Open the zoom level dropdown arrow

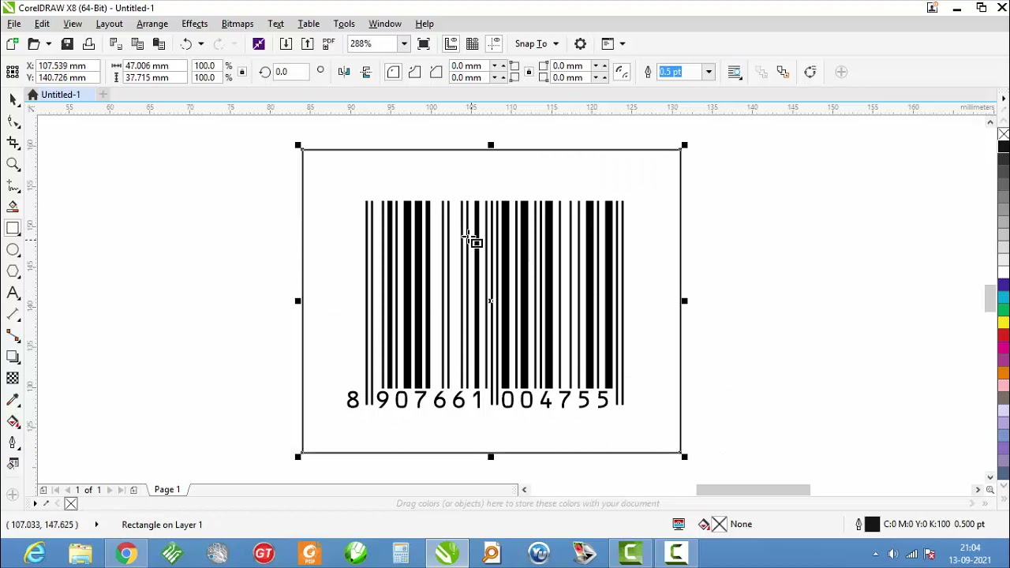(404, 43)
